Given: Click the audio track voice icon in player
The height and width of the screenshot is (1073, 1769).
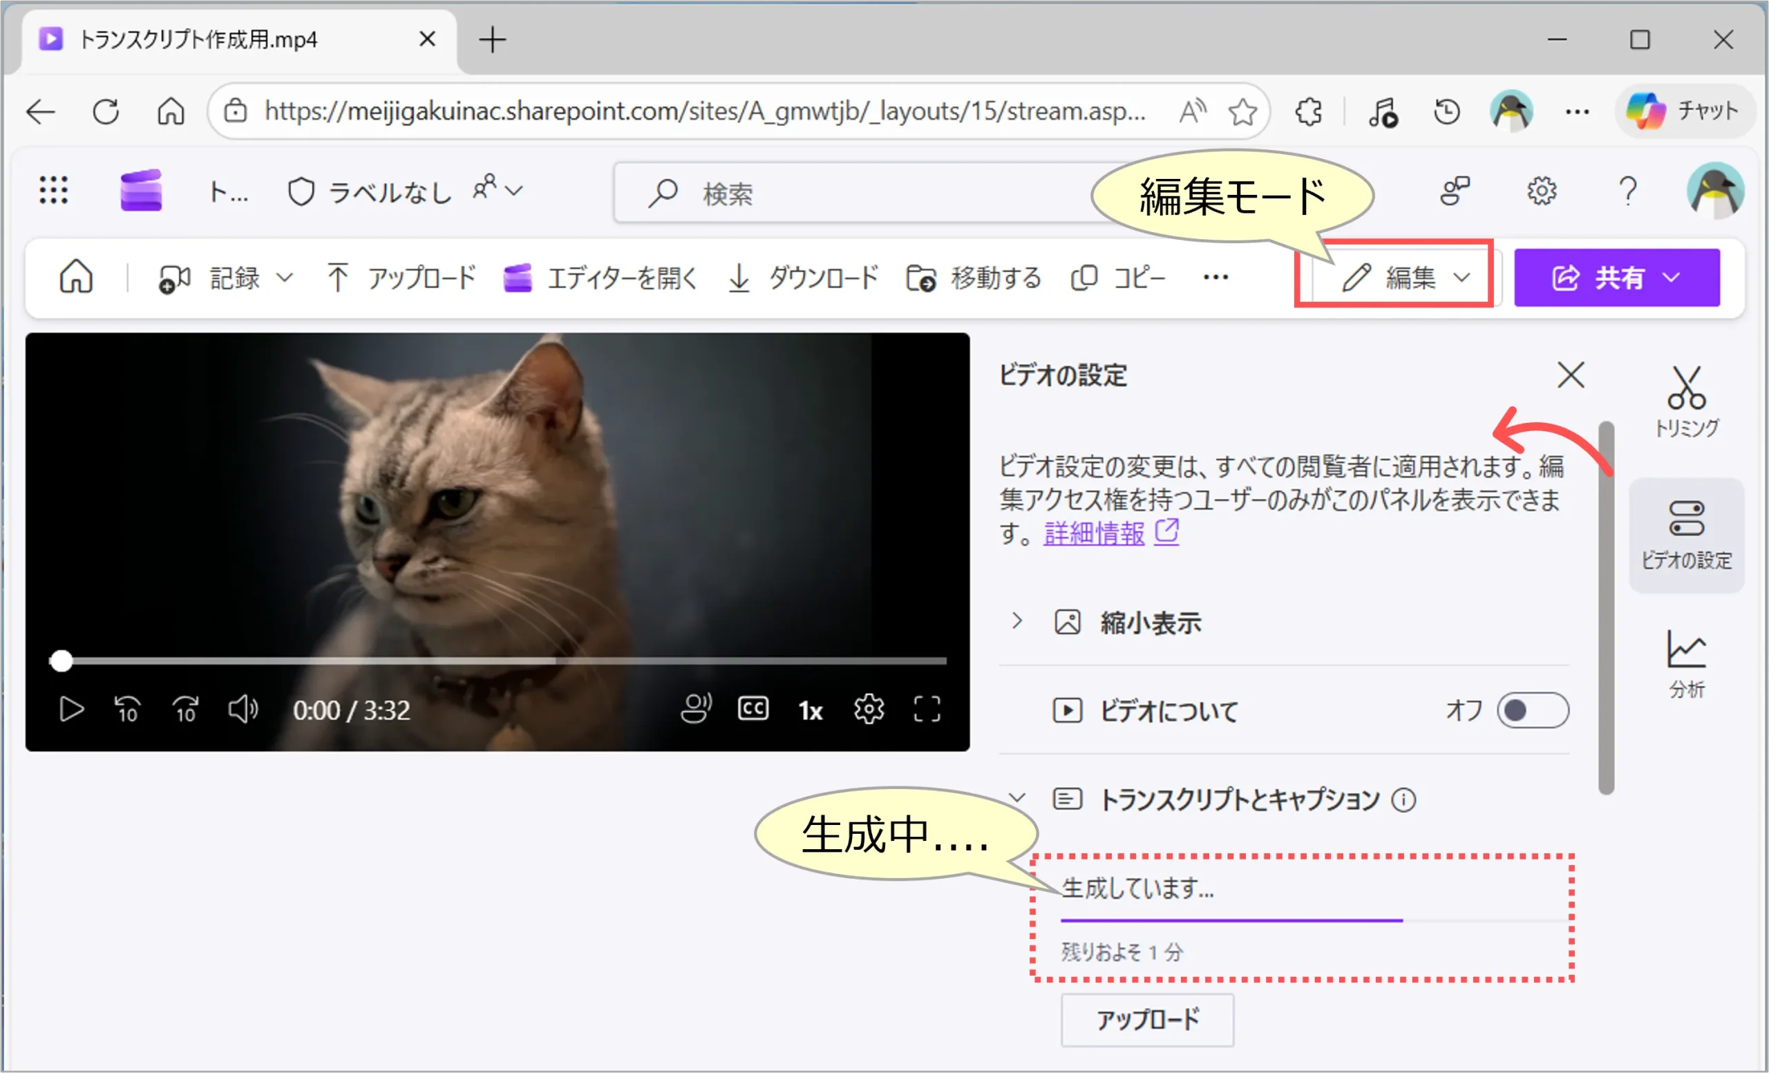Looking at the screenshot, I should coord(695,709).
